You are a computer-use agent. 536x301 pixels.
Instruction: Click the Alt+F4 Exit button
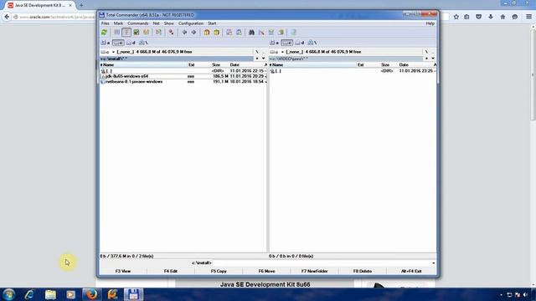411,271
